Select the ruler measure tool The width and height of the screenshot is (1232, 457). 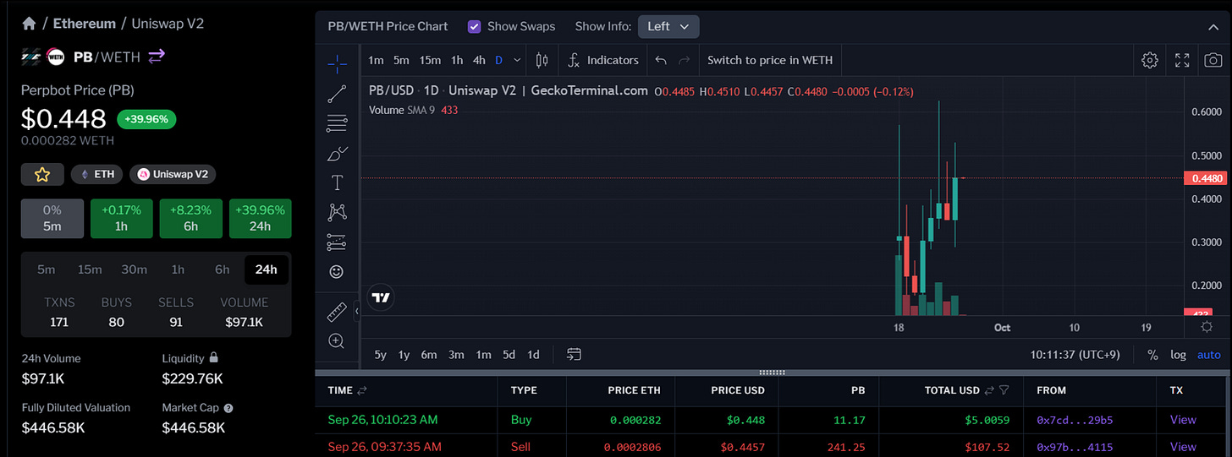pos(337,313)
